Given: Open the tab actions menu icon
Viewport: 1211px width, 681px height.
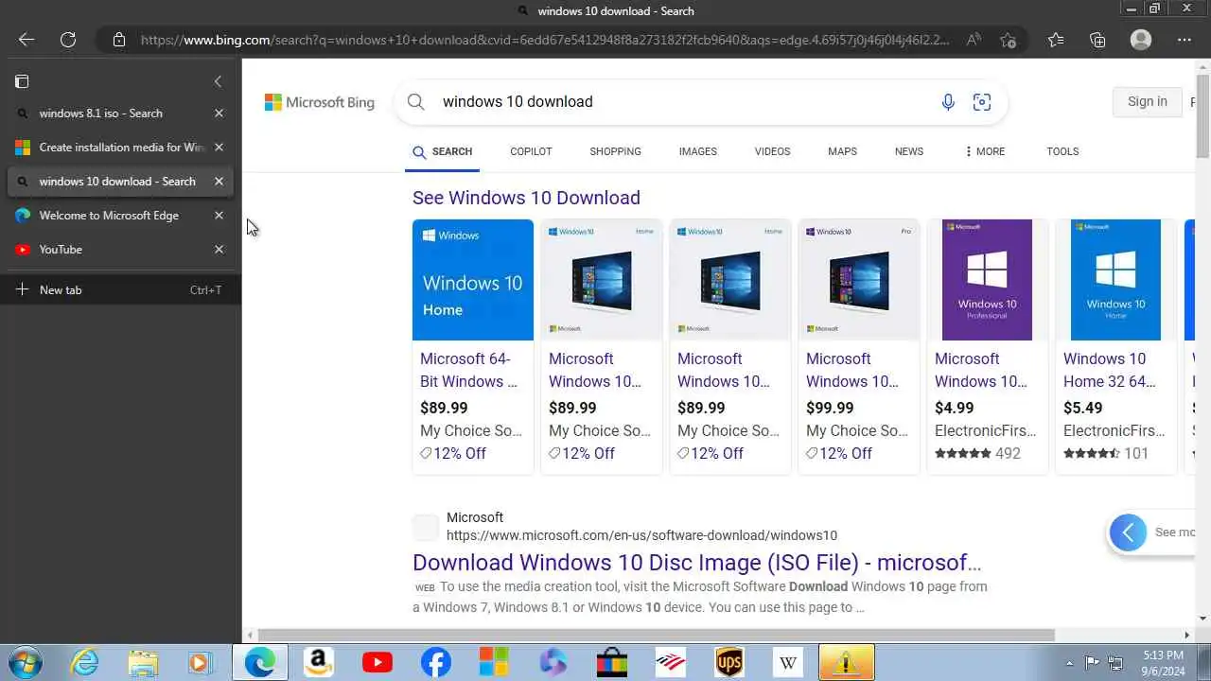Looking at the screenshot, I should tap(22, 81).
